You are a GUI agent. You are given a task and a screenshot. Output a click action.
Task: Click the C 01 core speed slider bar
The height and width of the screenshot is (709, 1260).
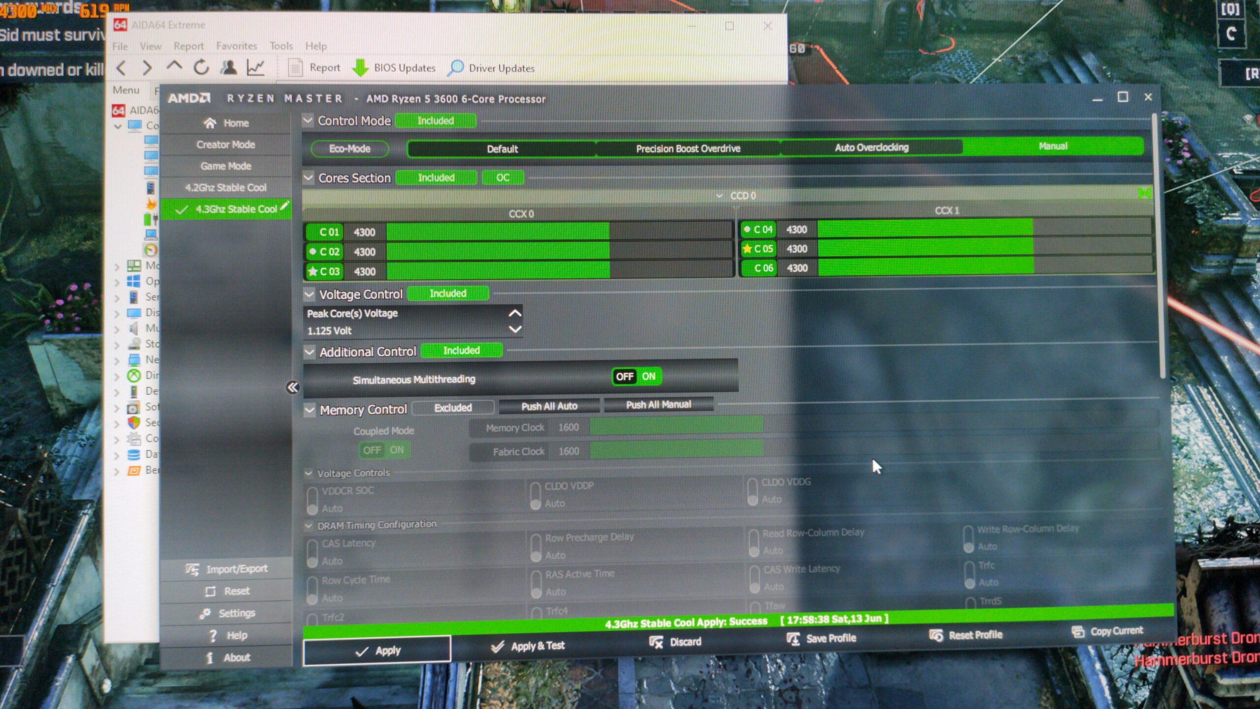tap(559, 231)
